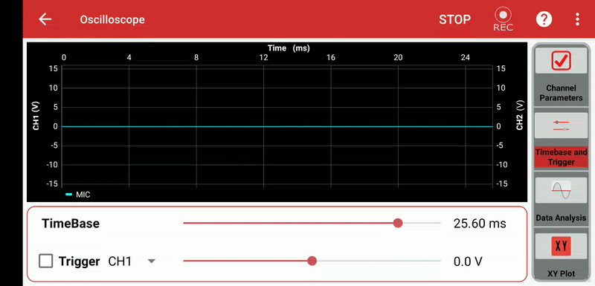This screenshot has height=286, width=595.
Task: Open help via the question mark icon
Action: 544,19
